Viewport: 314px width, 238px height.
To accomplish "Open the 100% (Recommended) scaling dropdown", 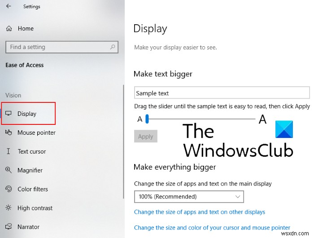I will coord(189,197).
